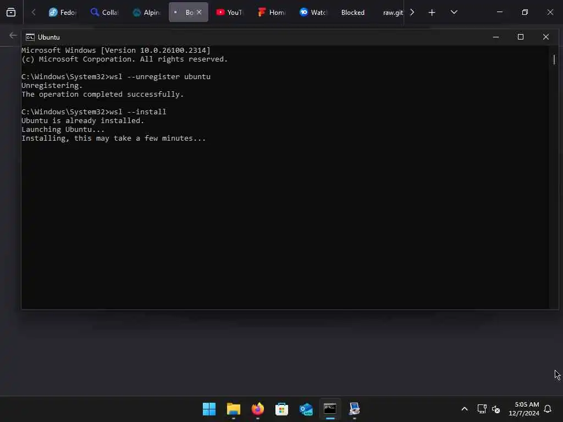Image resolution: width=563 pixels, height=422 pixels.
Task: Open Firefox from the taskbar
Action: pos(257,409)
